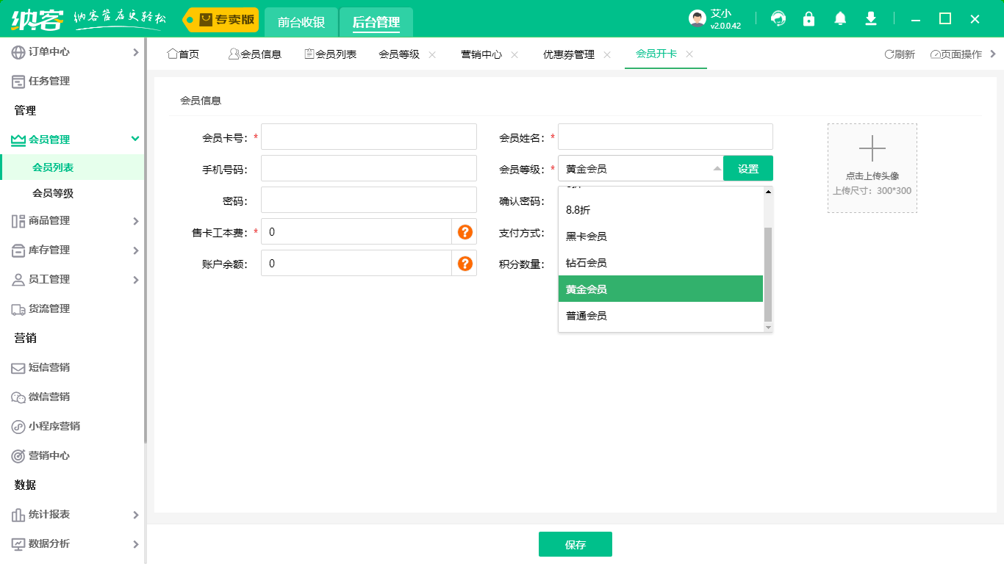Open the 后台管理 top tab

[376, 22]
